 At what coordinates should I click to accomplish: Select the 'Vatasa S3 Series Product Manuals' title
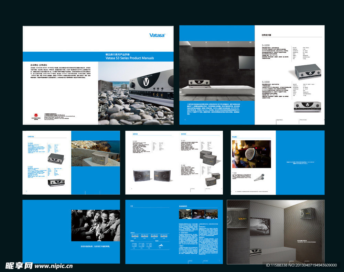pos(130,58)
